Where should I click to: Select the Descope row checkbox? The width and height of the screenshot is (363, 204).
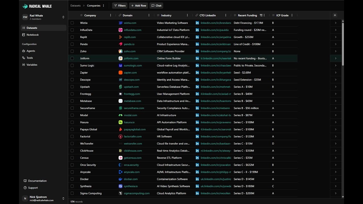tap(72, 80)
